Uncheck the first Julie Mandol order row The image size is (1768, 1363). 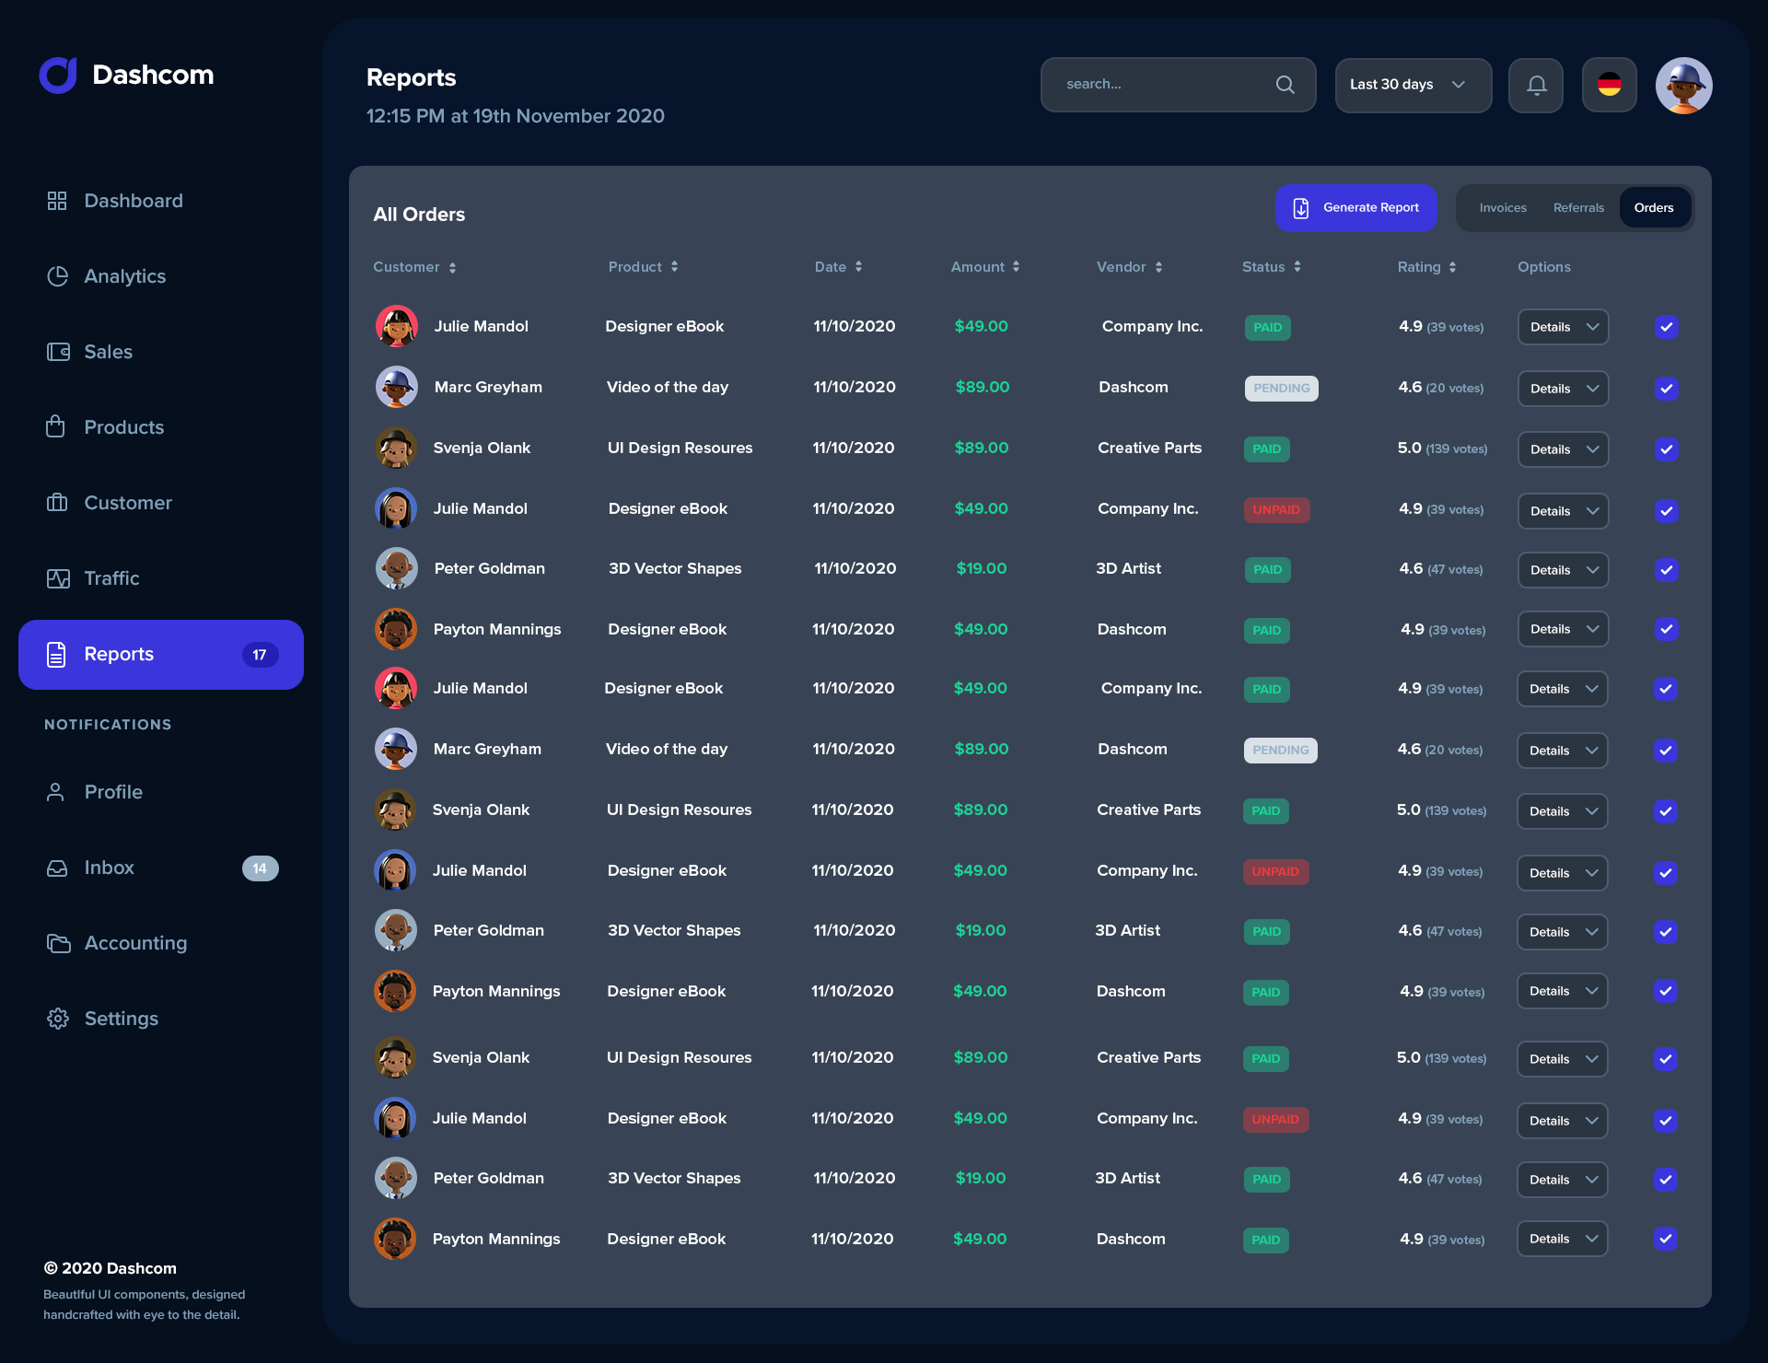(x=1666, y=327)
